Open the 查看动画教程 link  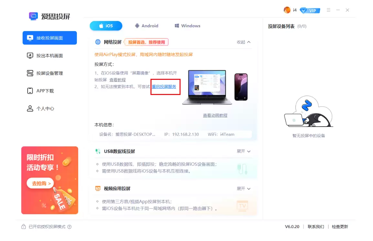[x=215, y=115]
